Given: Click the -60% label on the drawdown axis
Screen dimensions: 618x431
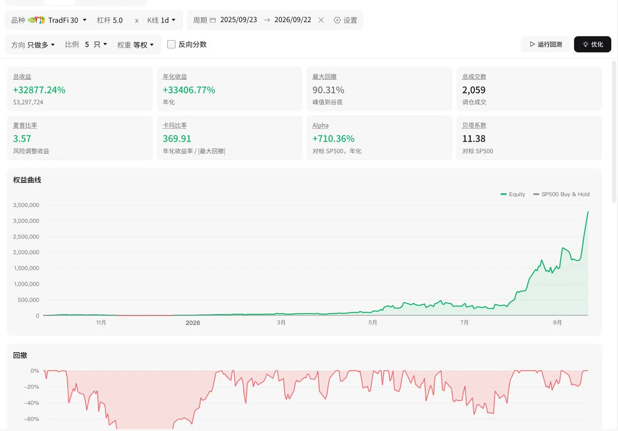Looking at the screenshot, I should click(x=32, y=419).
